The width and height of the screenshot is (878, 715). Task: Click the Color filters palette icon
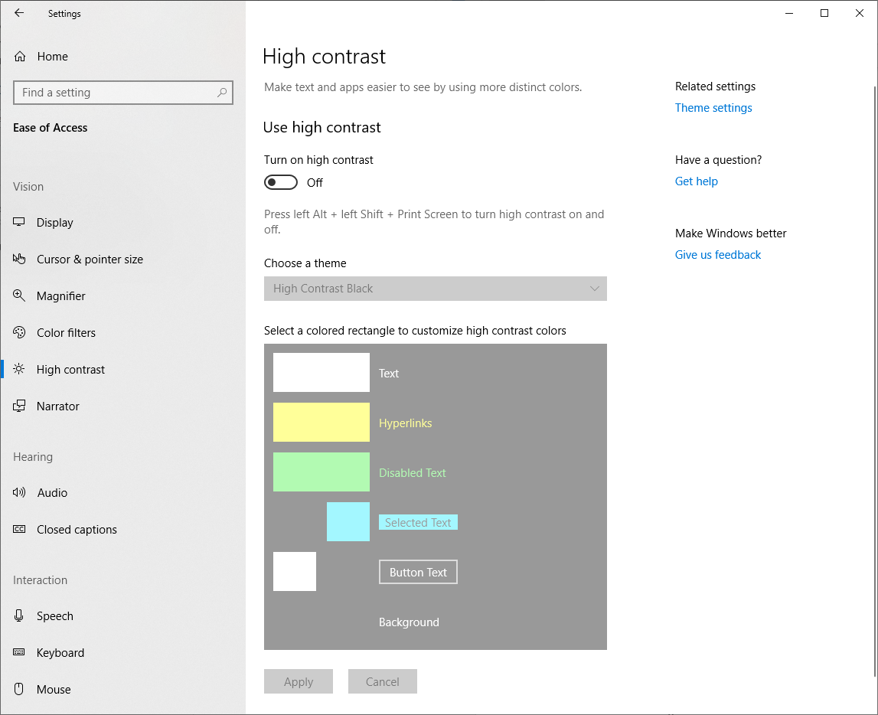pyautogui.click(x=19, y=332)
